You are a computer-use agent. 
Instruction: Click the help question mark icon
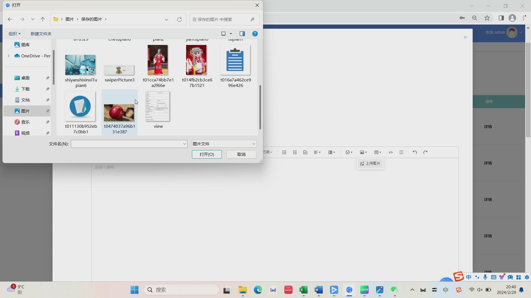click(x=255, y=34)
